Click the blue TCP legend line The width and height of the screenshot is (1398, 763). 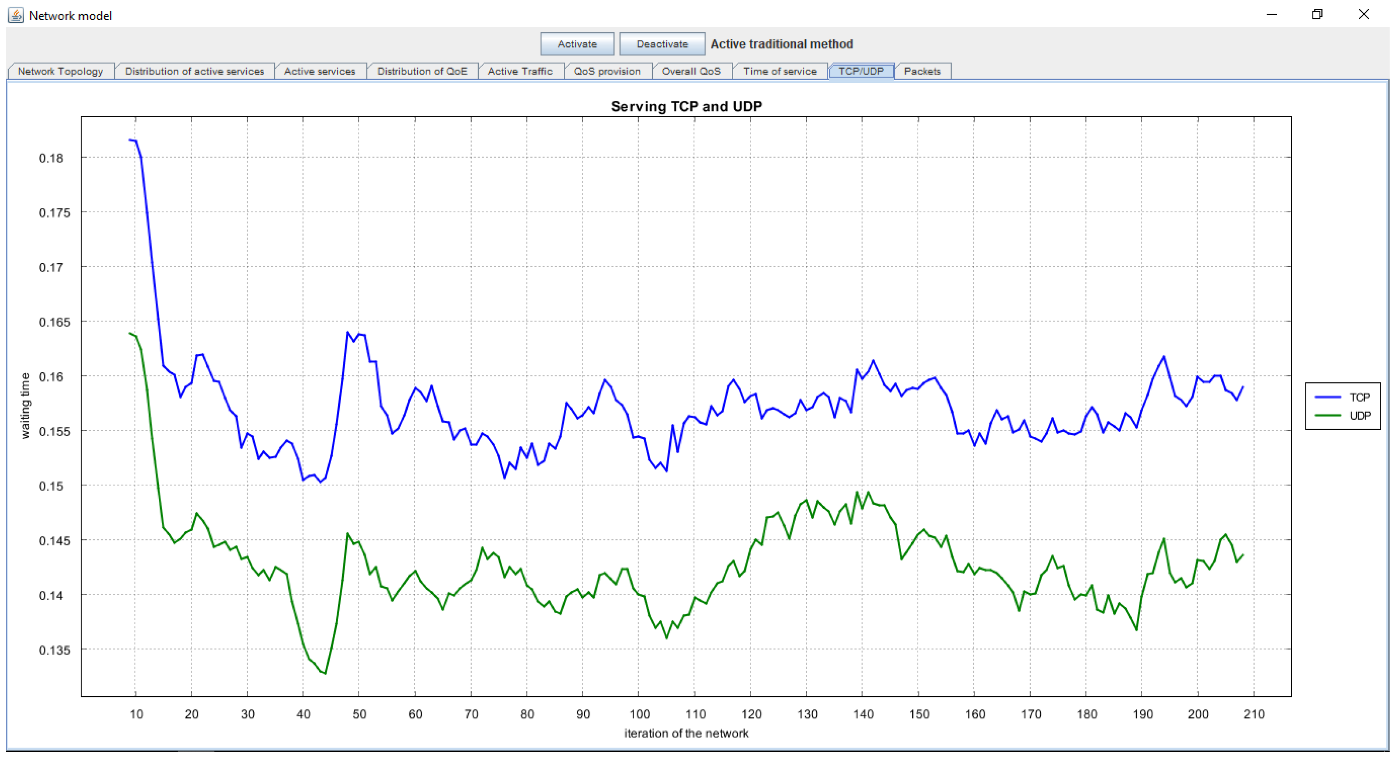[x=1327, y=397]
